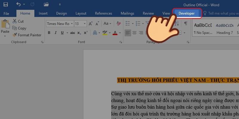The width and height of the screenshot is (239, 119).
Task: Open the Layout tab
Action: tap(81, 13)
